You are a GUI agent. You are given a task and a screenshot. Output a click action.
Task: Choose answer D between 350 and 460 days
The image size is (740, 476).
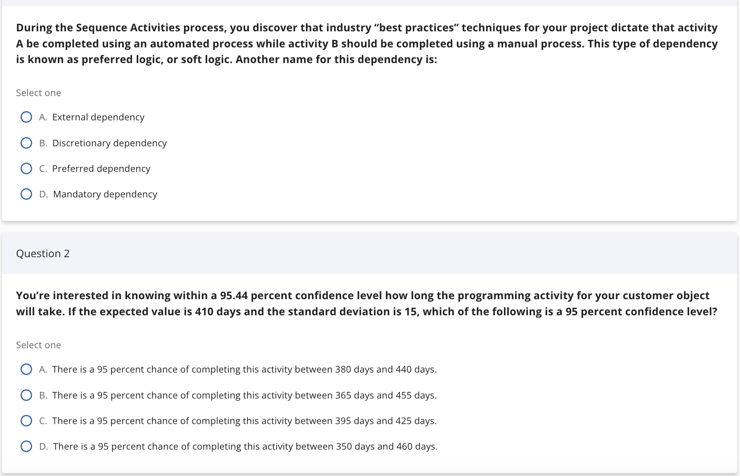pyautogui.click(x=26, y=446)
